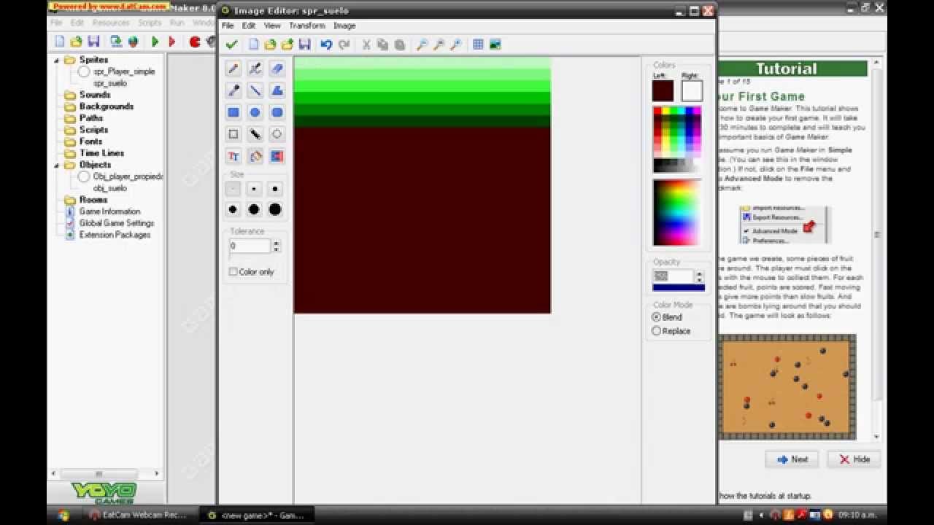The width and height of the screenshot is (934, 525).
Task: Open the File menu in Image Editor
Action: coord(228,26)
